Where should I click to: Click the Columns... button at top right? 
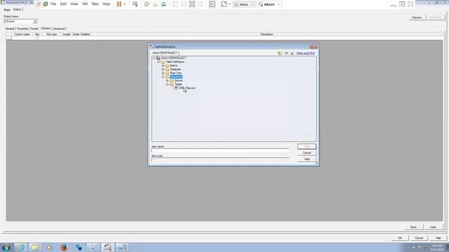tap(417, 17)
